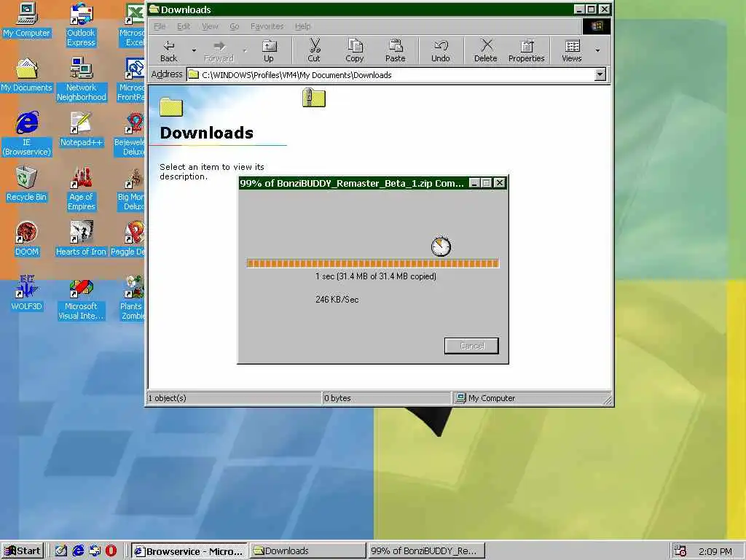Screen dimensions: 746x560
Task: Open the Go menu
Action: pyautogui.click(x=235, y=26)
